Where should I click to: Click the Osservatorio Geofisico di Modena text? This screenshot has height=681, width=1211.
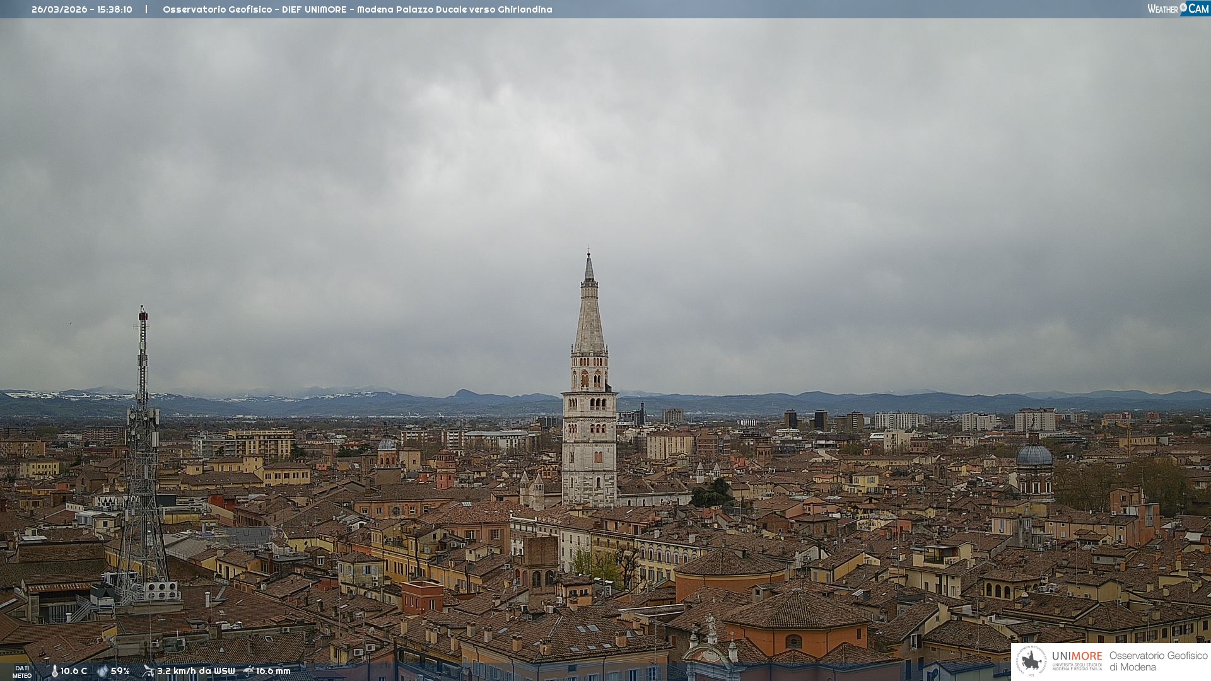[x=1158, y=661]
